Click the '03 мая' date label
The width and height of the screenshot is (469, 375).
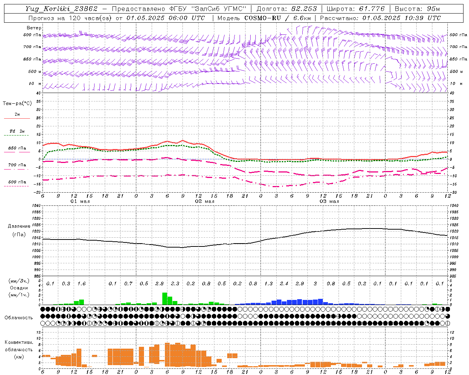[x=329, y=201]
